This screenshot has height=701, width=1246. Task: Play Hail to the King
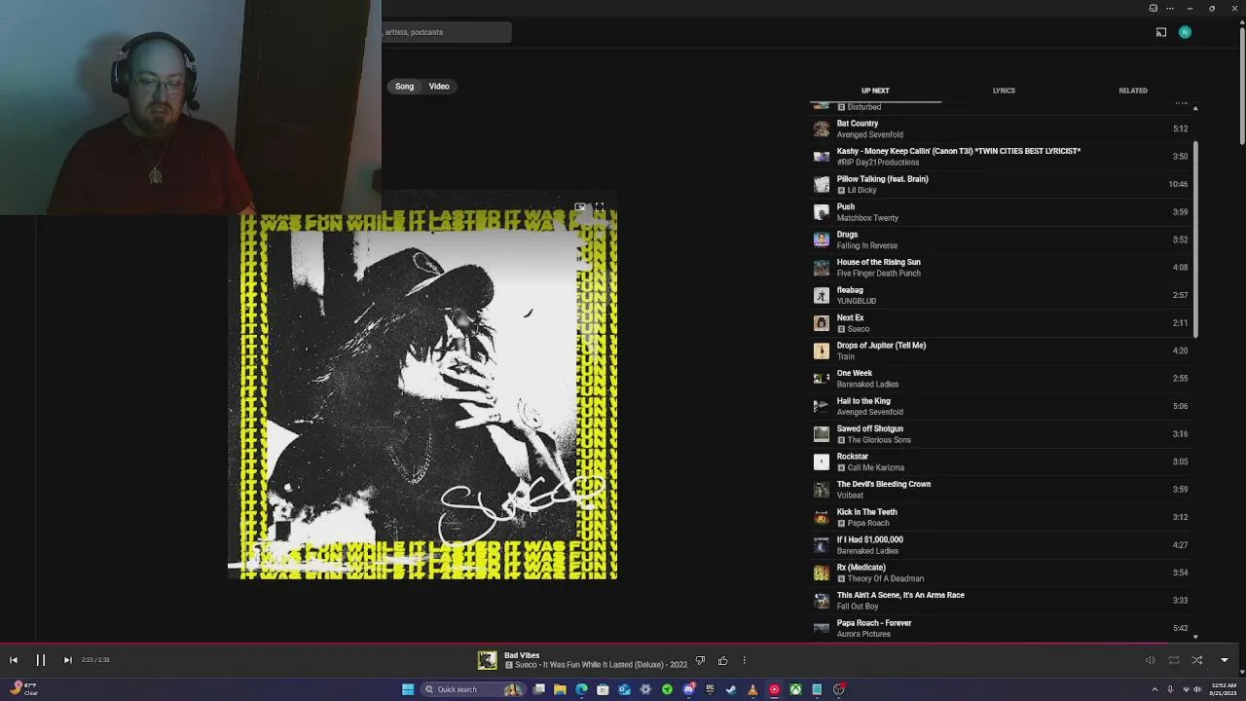pos(1003,406)
